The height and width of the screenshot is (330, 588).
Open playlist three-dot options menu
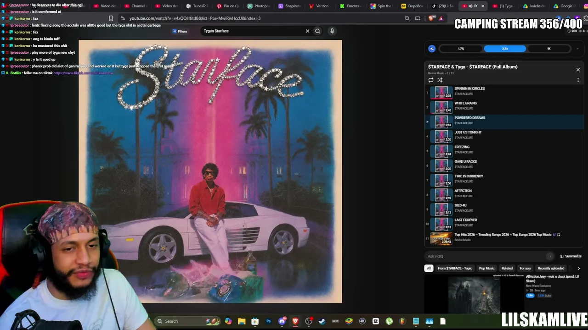[x=578, y=80]
